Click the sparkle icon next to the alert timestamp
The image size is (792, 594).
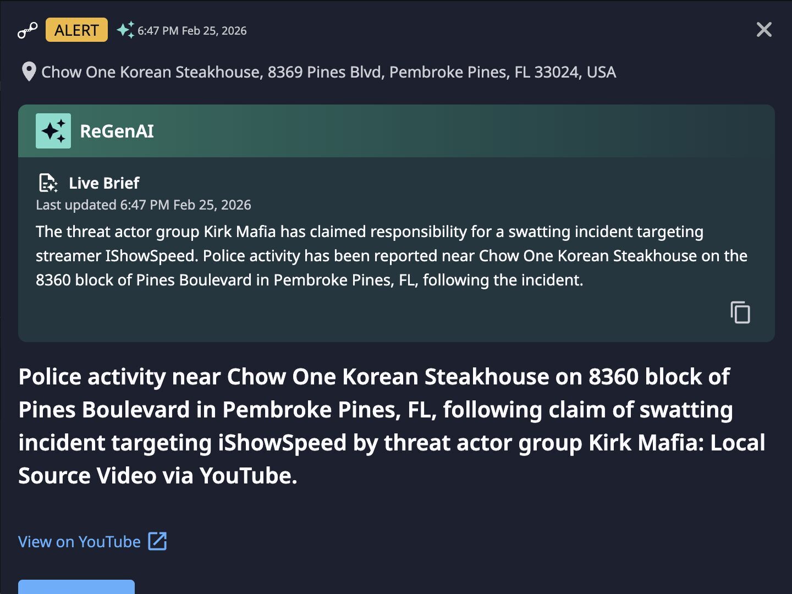(x=125, y=30)
